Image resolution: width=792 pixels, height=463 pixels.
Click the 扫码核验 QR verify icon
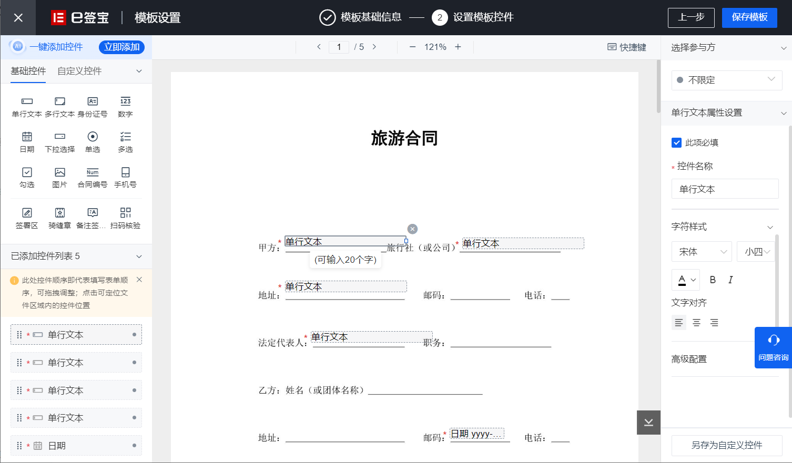pyautogui.click(x=125, y=213)
